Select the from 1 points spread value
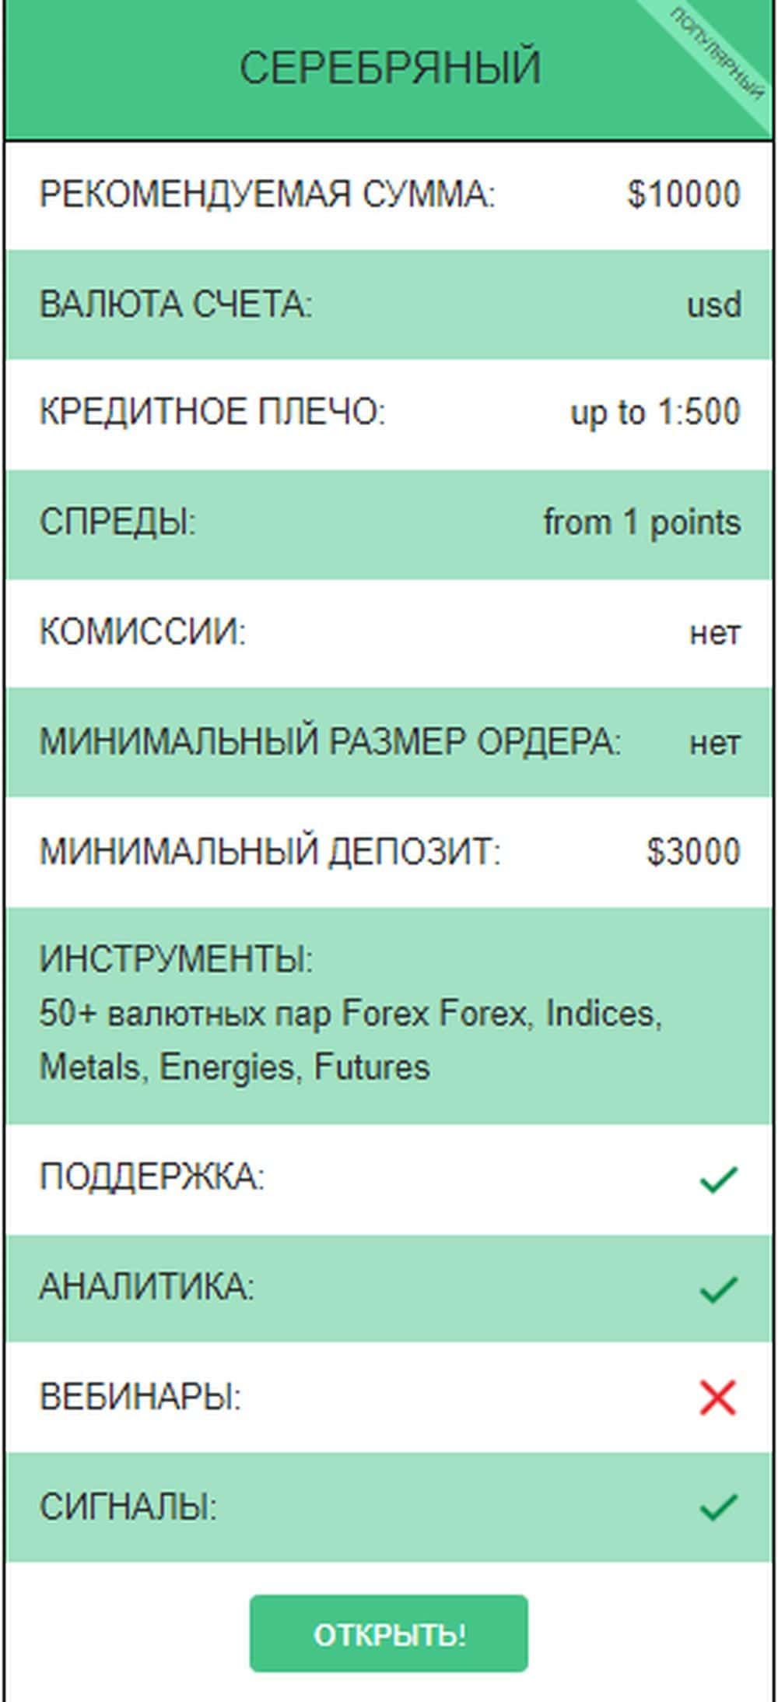Viewport: 778px width, 1702px height. click(x=642, y=522)
